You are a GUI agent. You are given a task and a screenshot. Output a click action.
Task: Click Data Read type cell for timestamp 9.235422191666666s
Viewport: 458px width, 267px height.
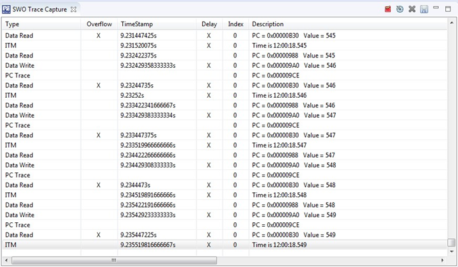point(19,205)
